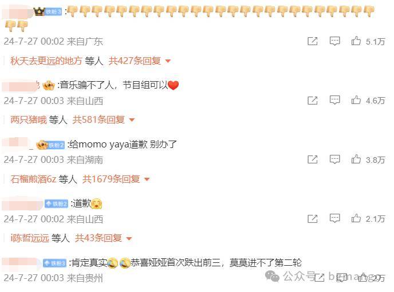394x292 pixels.
Task: Expand the 共1679条回复 reply list
Action: coord(116,179)
